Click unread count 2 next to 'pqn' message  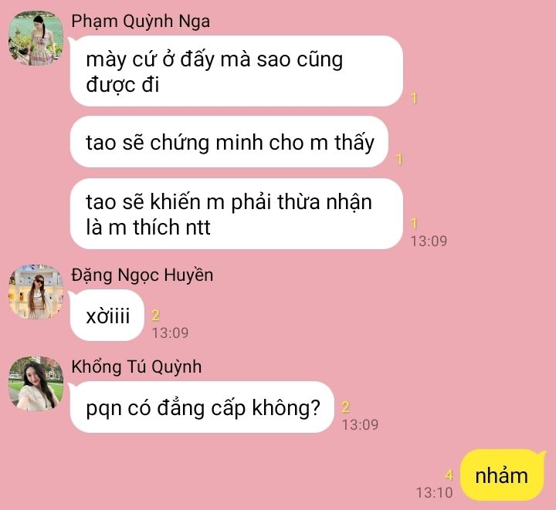coord(345,407)
